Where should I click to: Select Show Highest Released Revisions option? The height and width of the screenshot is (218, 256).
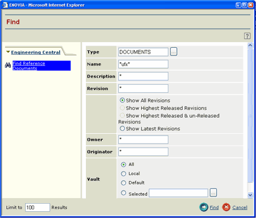click(122, 108)
